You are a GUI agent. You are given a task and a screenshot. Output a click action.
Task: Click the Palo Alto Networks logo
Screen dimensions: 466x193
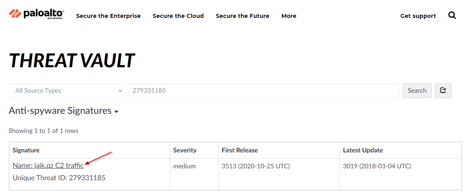36,14
